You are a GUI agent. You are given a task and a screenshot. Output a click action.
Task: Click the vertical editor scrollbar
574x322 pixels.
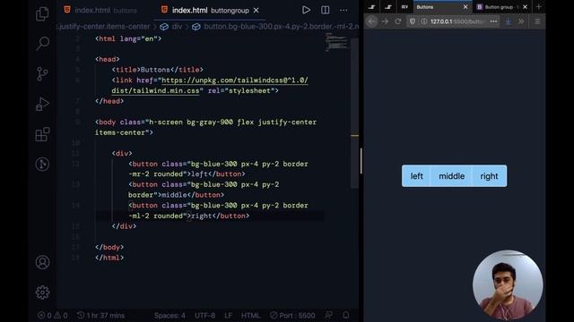point(355,114)
